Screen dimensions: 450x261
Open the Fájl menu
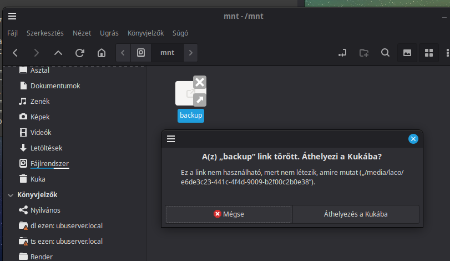(13, 33)
